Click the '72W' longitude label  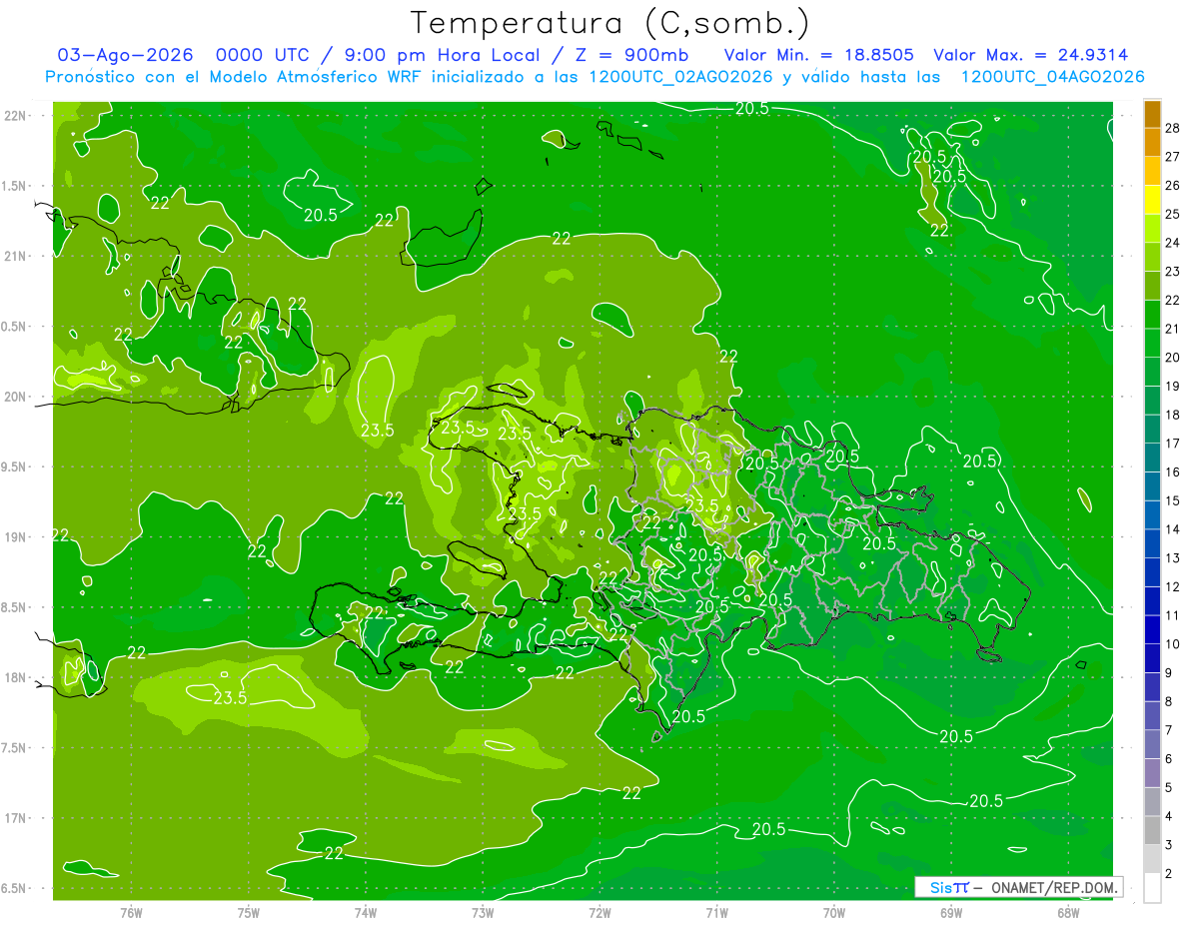tap(599, 912)
